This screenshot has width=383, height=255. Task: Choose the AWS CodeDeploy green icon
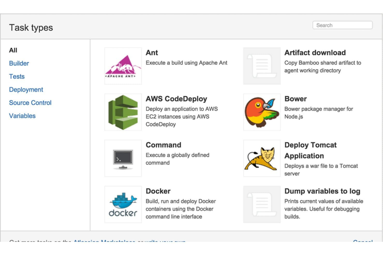tap(123, 112)
